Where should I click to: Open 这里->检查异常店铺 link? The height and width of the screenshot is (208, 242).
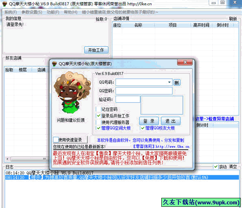[215, 119]
